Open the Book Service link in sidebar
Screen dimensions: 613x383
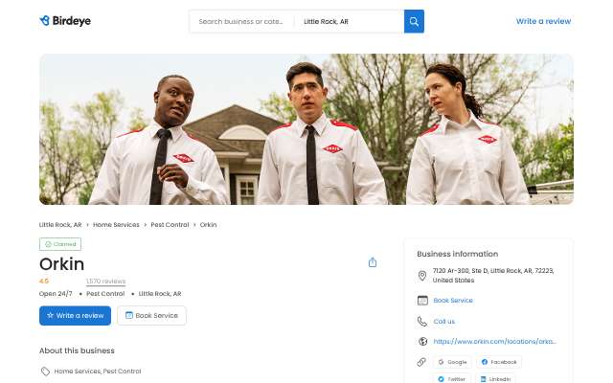coord(453,300)
